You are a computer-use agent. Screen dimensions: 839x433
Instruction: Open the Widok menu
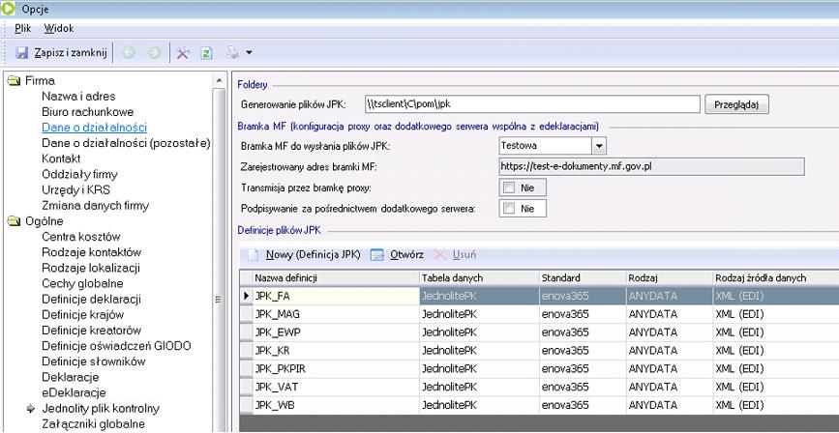59,28
